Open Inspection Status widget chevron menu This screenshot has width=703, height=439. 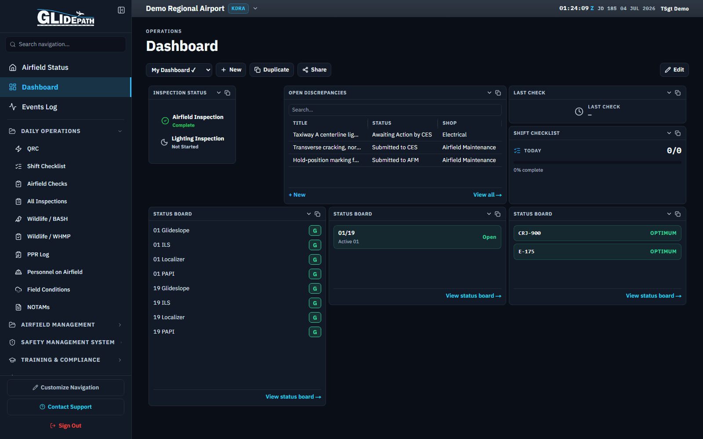[219, 93]
